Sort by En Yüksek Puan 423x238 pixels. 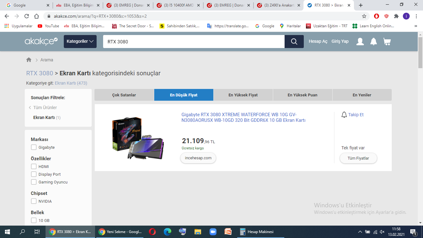point(303,95)
